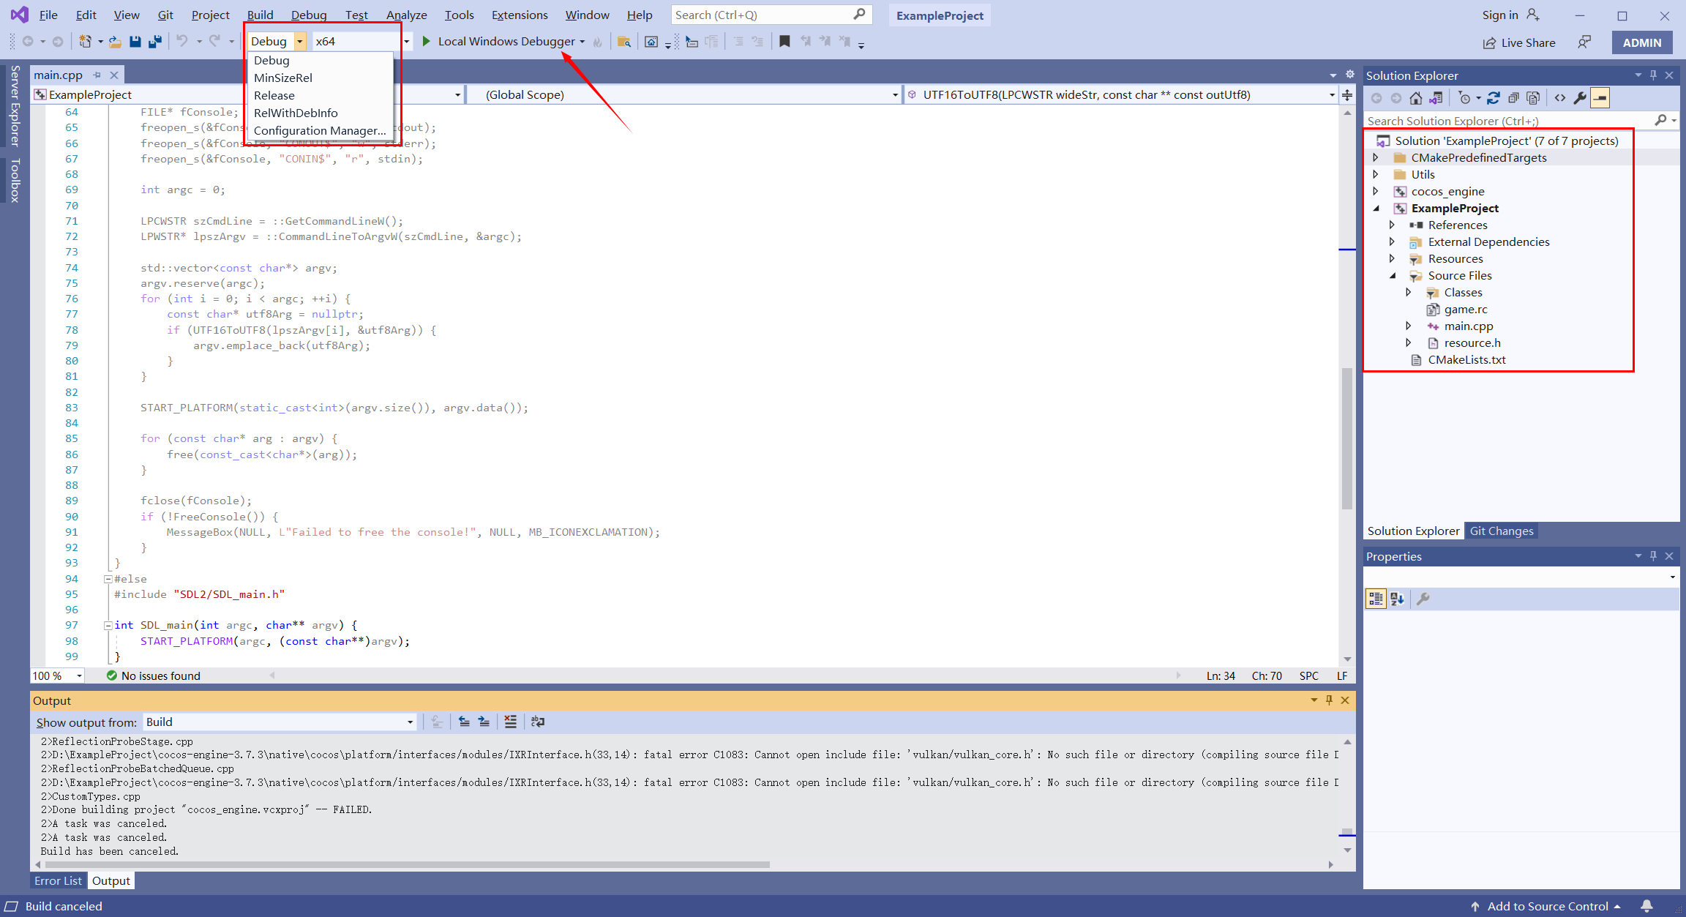Select Configuration Manager option

tap(321, 131)
